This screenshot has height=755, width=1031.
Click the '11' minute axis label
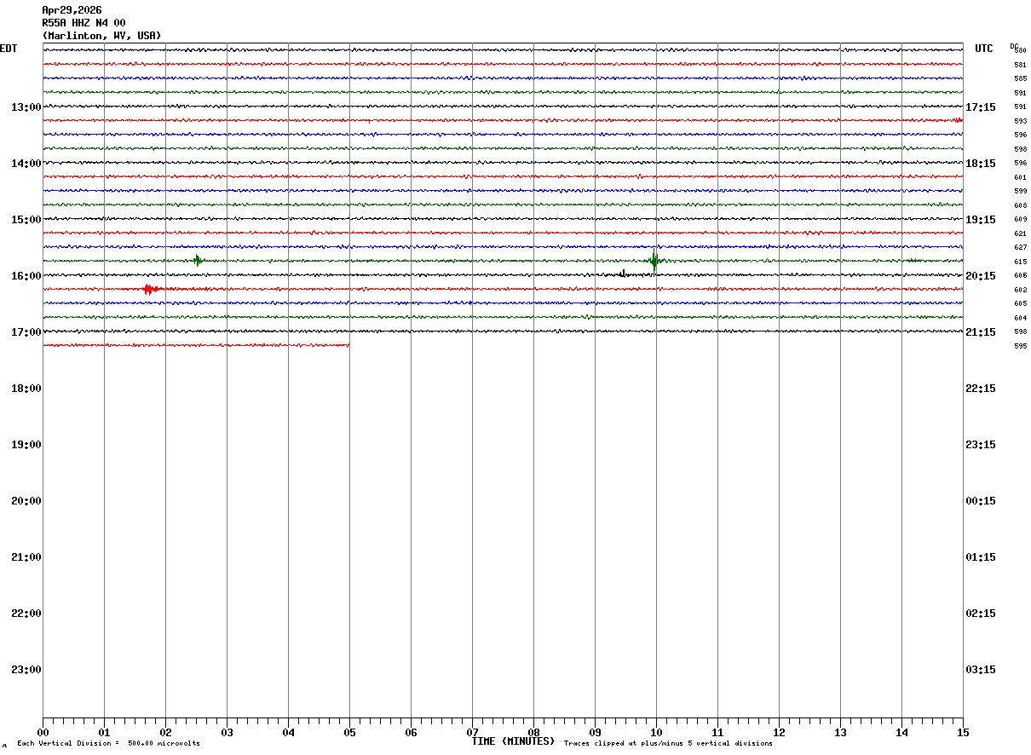pyautogui.click(x=717, y=733)
